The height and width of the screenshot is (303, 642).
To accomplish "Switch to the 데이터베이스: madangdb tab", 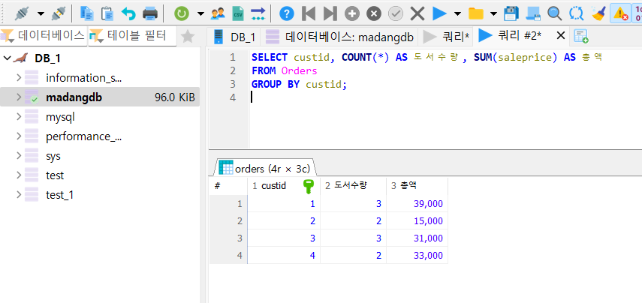I will tap(339, 37).
